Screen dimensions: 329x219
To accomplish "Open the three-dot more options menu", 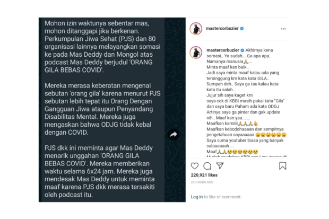I will coord(283,29).
